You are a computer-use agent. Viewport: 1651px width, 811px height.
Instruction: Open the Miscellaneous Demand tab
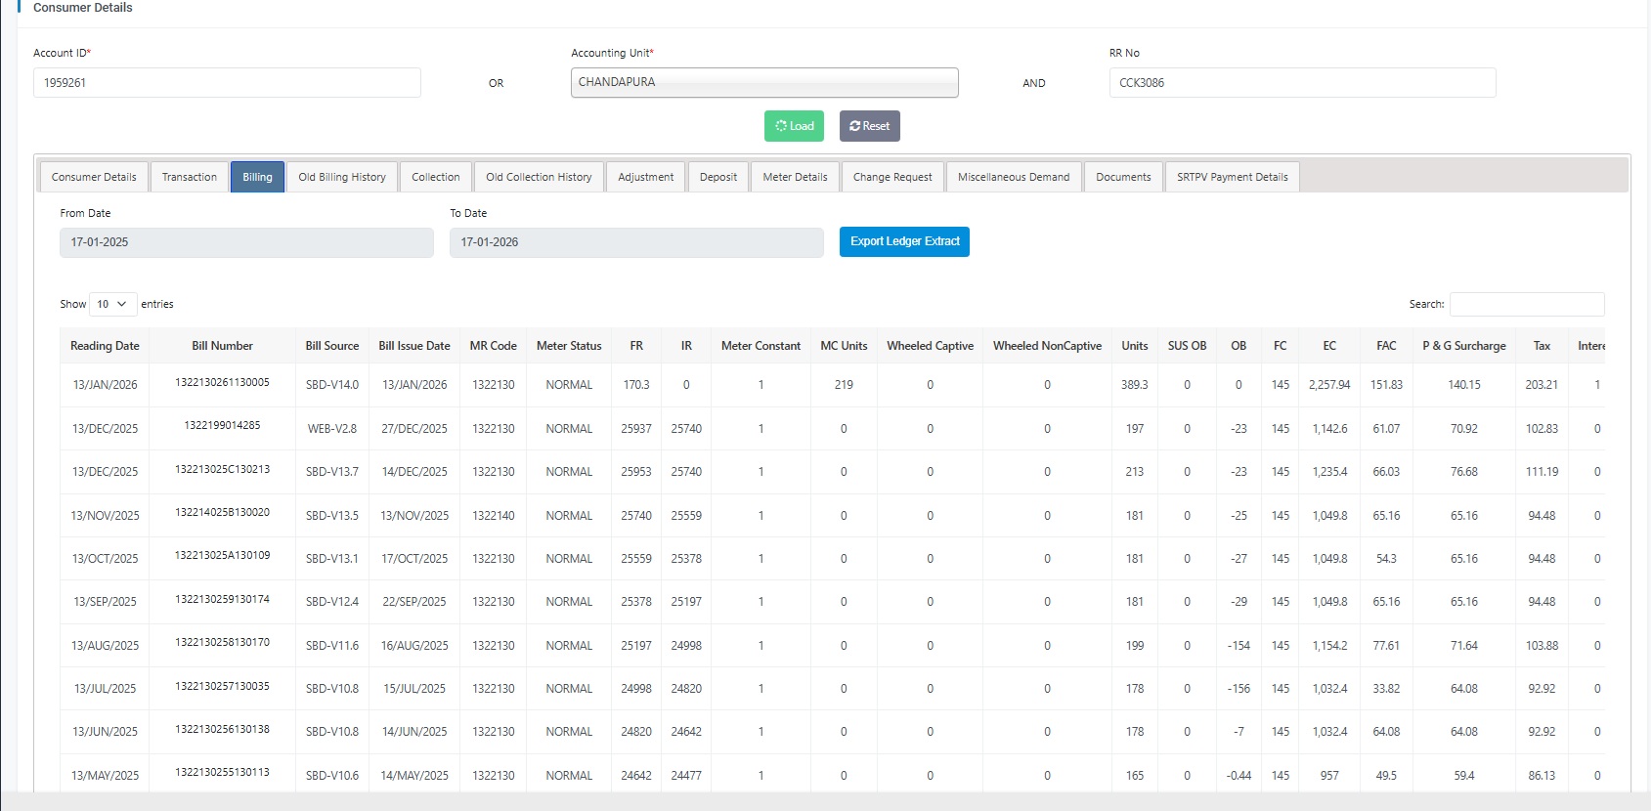click(x=1013, y=177)
